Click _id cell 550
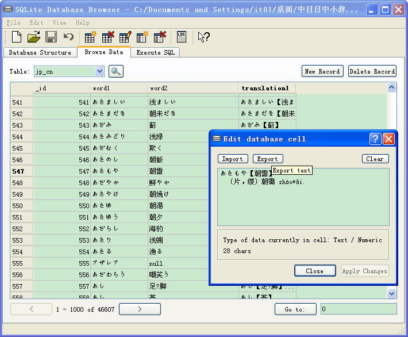Viewport: 408px width, 337px height. 61,206
